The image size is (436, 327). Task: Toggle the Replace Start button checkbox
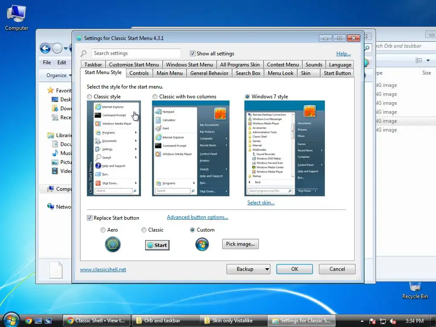point(89,218)
